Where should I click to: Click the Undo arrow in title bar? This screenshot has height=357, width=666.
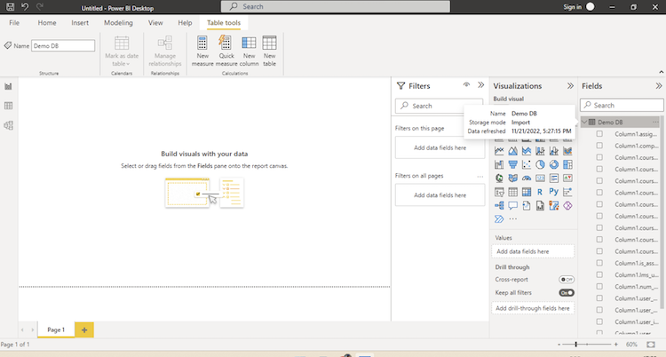(25, 7)
